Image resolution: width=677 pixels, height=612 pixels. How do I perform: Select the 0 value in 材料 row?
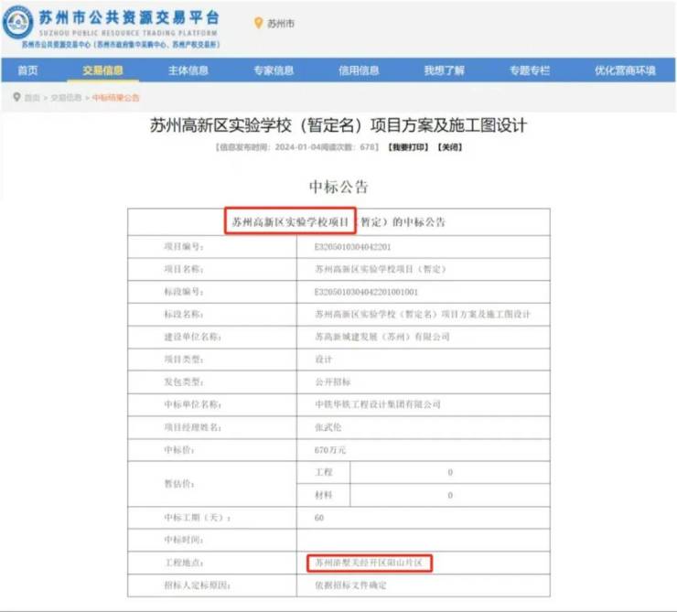pos(450,495)
